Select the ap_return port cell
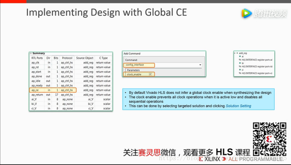 [37, 94]
